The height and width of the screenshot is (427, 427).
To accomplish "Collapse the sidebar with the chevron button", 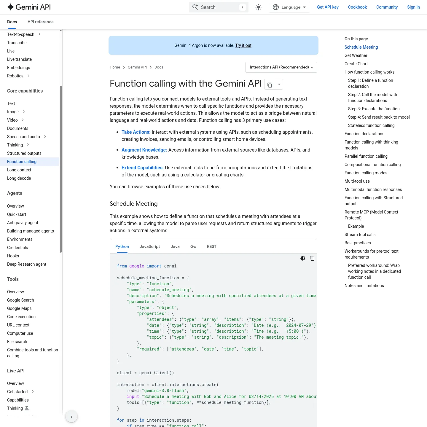I will (71, 417).
